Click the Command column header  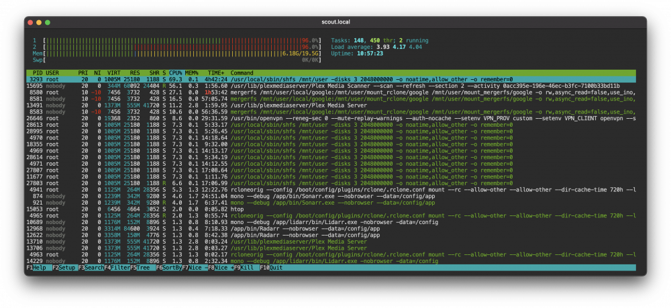click(242, 73)
